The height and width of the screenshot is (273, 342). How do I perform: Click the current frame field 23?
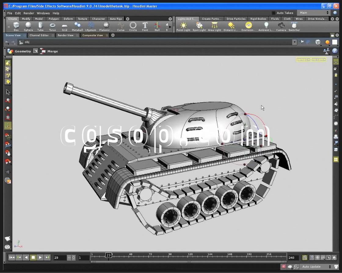[x=60, y=258]
